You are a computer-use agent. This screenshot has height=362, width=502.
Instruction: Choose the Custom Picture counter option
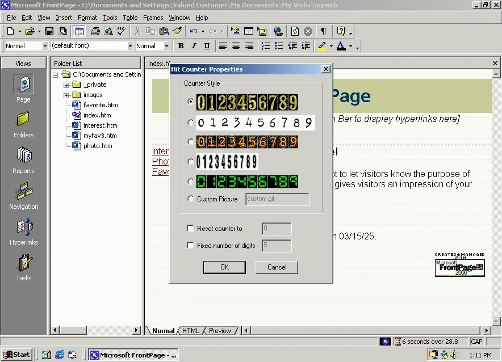point(191,199)
